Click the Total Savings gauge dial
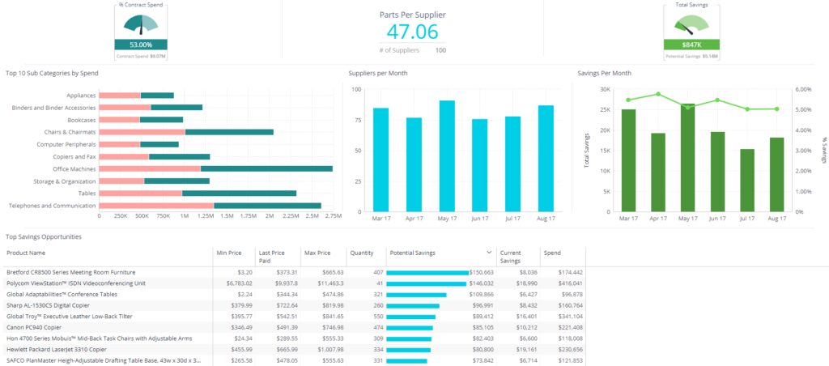Image resolution: width=829 pixels, height=366 pixels. point(691,25)
